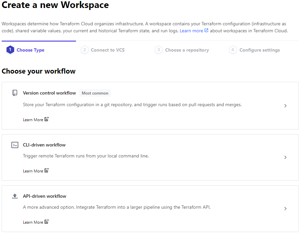Image resolution: width=300 pixels, height=233 pixels.
Task: Click the step 4 hexagon badge
Action: 233,50
